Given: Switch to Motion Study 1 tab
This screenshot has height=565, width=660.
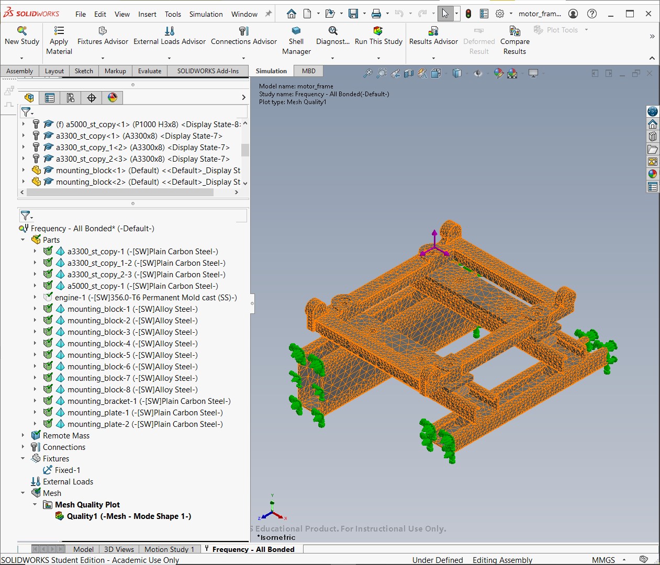Looking at the screenshot, I should 169,549.
